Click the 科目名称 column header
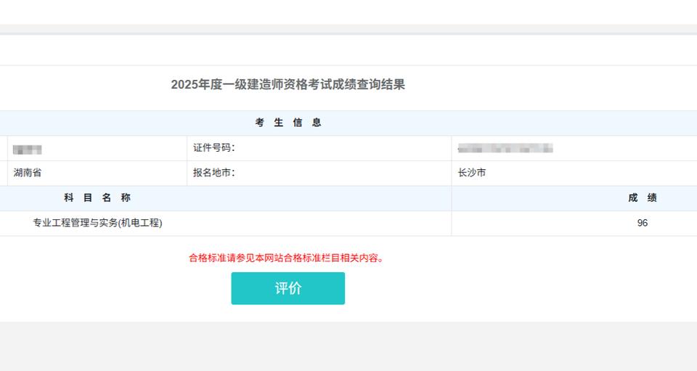 tap(97, 198)
